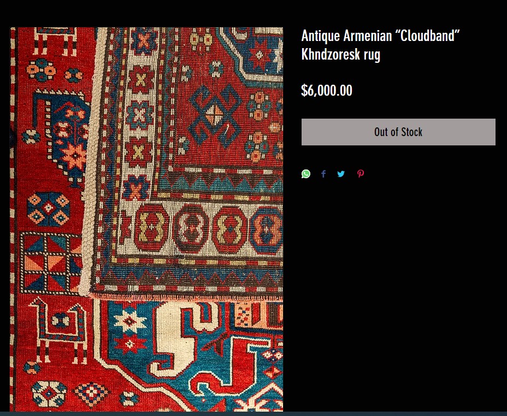Screen dimensions: 507x416
Task: Share product on Facebook icon
Action: pyautogui.click(x=323, y=174)
